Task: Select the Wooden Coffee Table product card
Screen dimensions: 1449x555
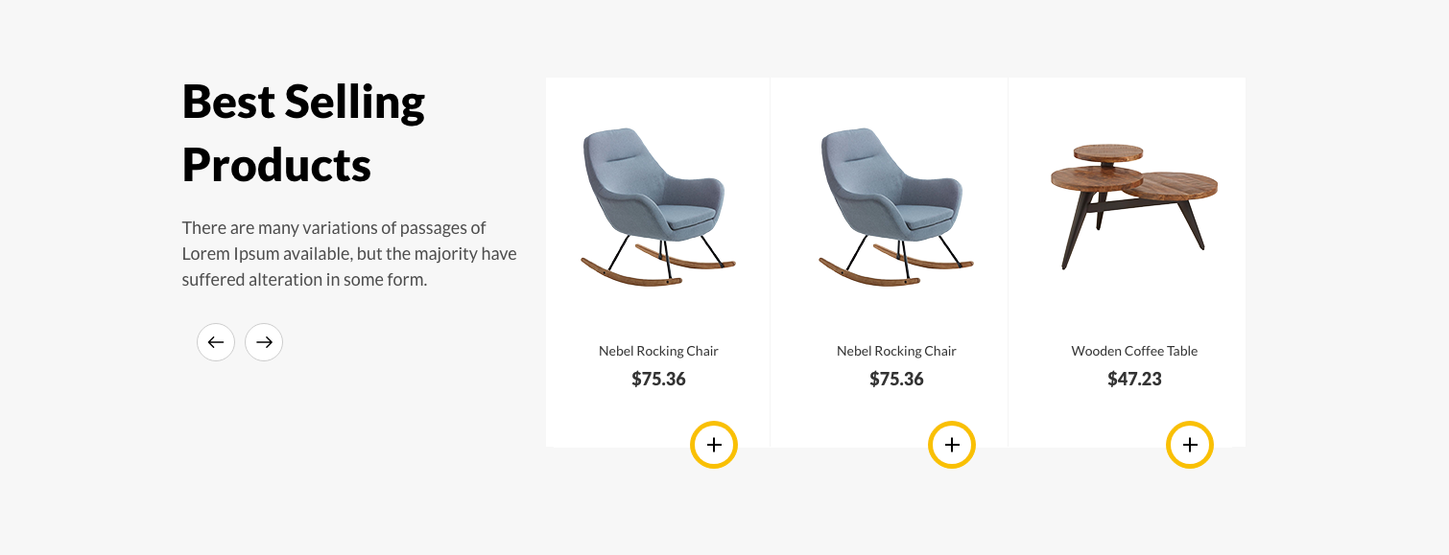Action: point(1127,263)
